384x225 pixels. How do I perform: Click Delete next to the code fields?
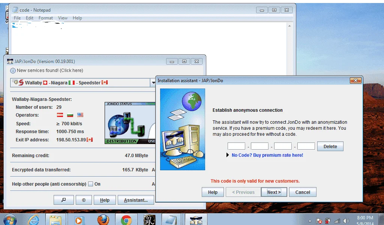(x=330, y=146)
